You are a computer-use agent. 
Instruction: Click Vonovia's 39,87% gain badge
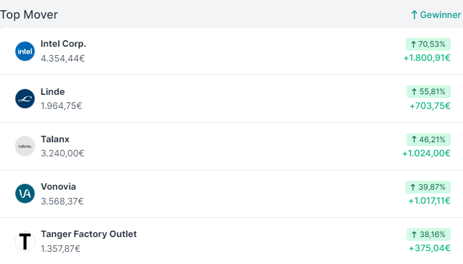(x=428, y=186)
